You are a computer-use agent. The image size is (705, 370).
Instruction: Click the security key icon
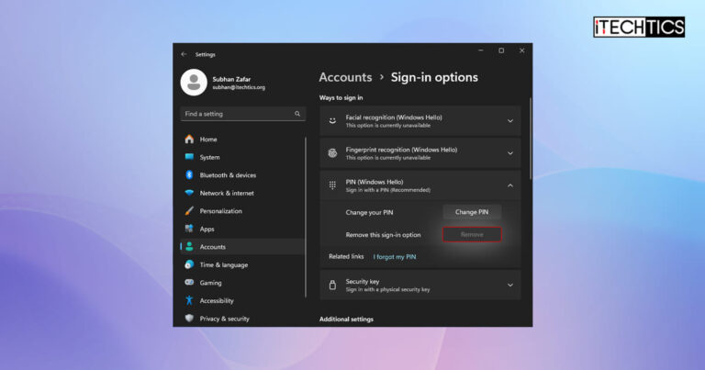coord(332,285)
